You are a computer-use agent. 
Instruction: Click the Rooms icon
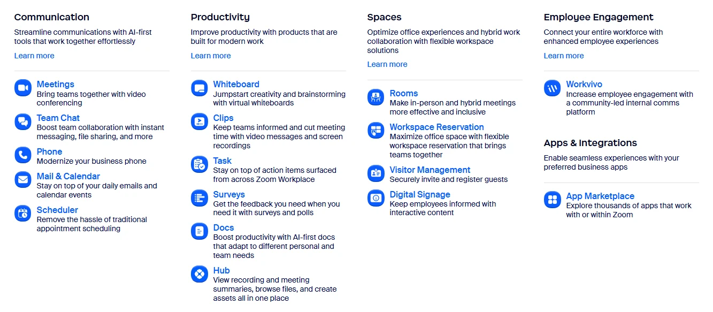(x=376, y=97)
